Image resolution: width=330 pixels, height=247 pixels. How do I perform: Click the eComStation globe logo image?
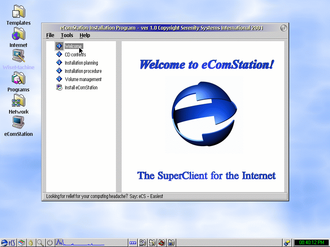pos(204,114)
